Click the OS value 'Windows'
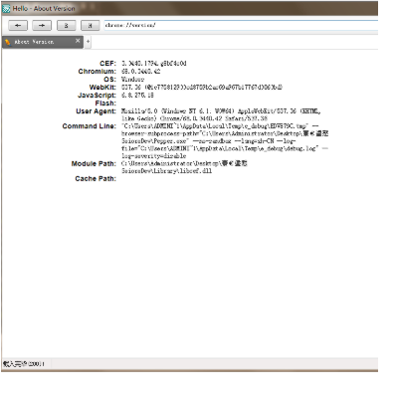The image size is (395, 398). tap(132, 80)
